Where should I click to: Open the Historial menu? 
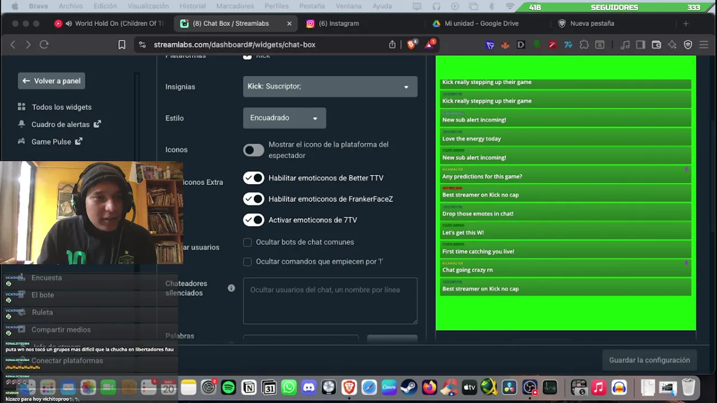coord(192,6)
